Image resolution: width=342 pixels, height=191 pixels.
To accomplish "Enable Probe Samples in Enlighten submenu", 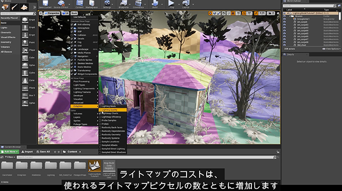I will click(x=113, y=120).
